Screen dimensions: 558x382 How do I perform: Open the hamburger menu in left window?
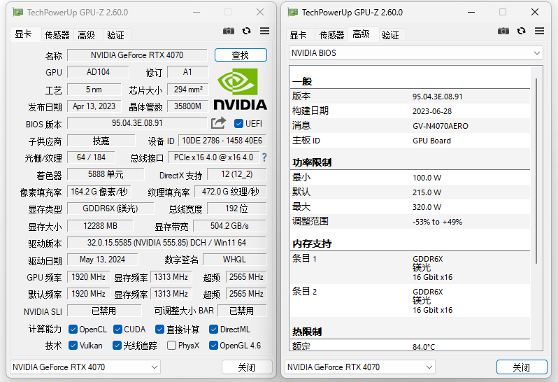[265, 31]
